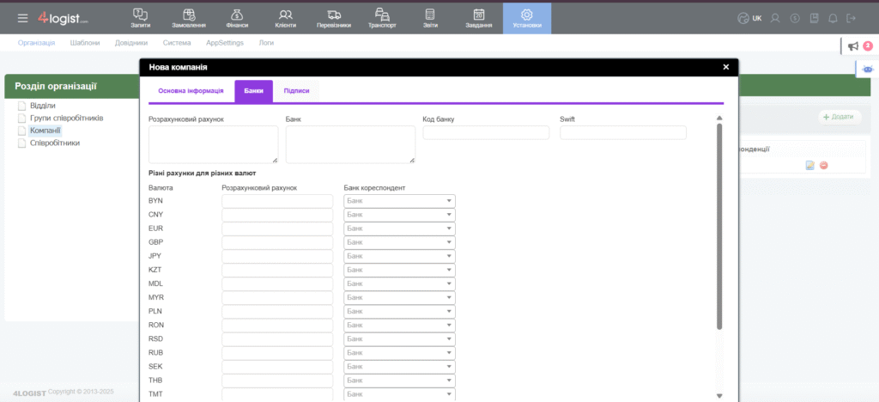Click the user profile icon
Viewport: 879px width, 402px height.
coord(775,18)
